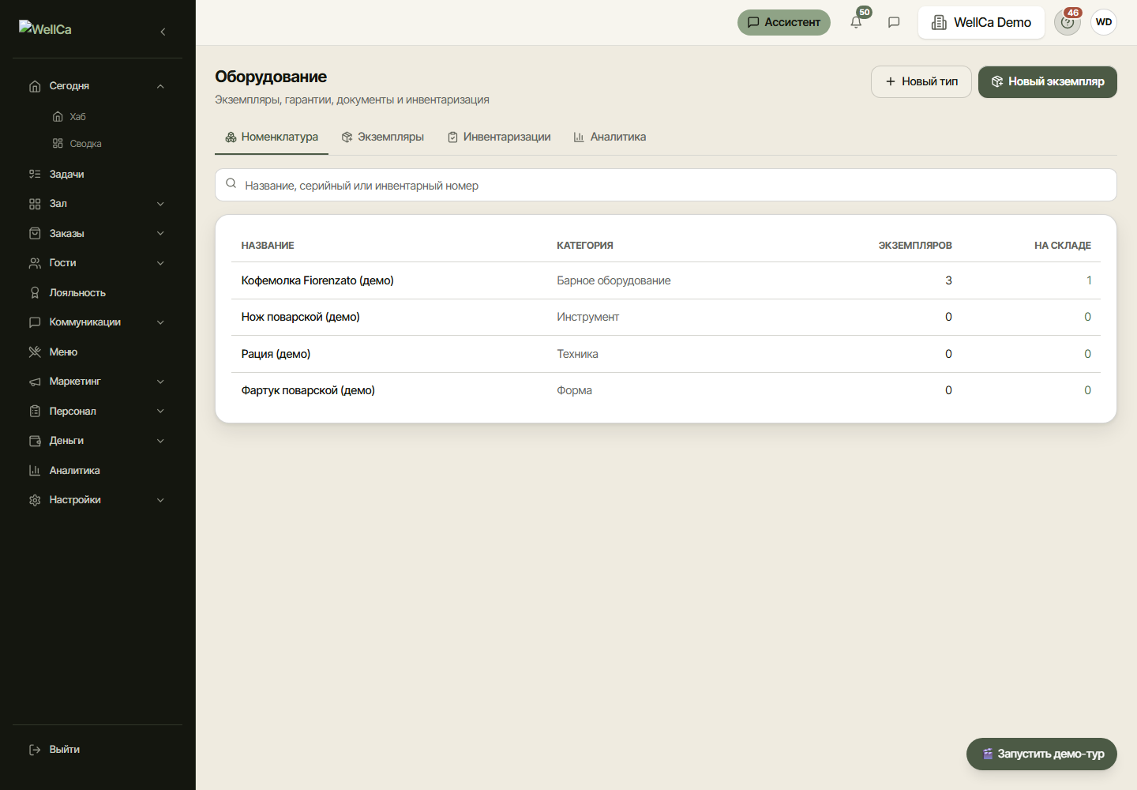Viewport: 1137px width, 790px height.
Task: Expand the Настройки section chevron
Action: pos(160,500)
